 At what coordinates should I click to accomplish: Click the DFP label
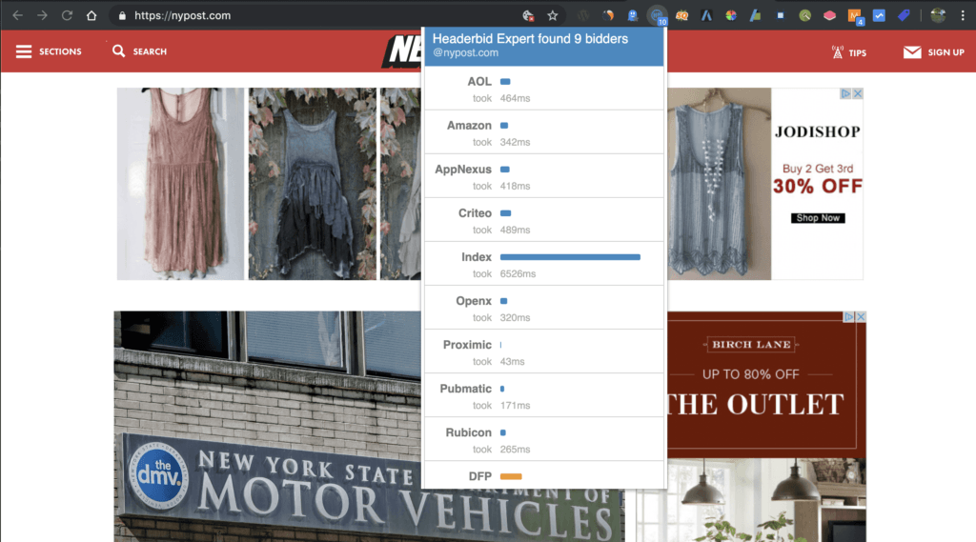click(x=480, y=476)
